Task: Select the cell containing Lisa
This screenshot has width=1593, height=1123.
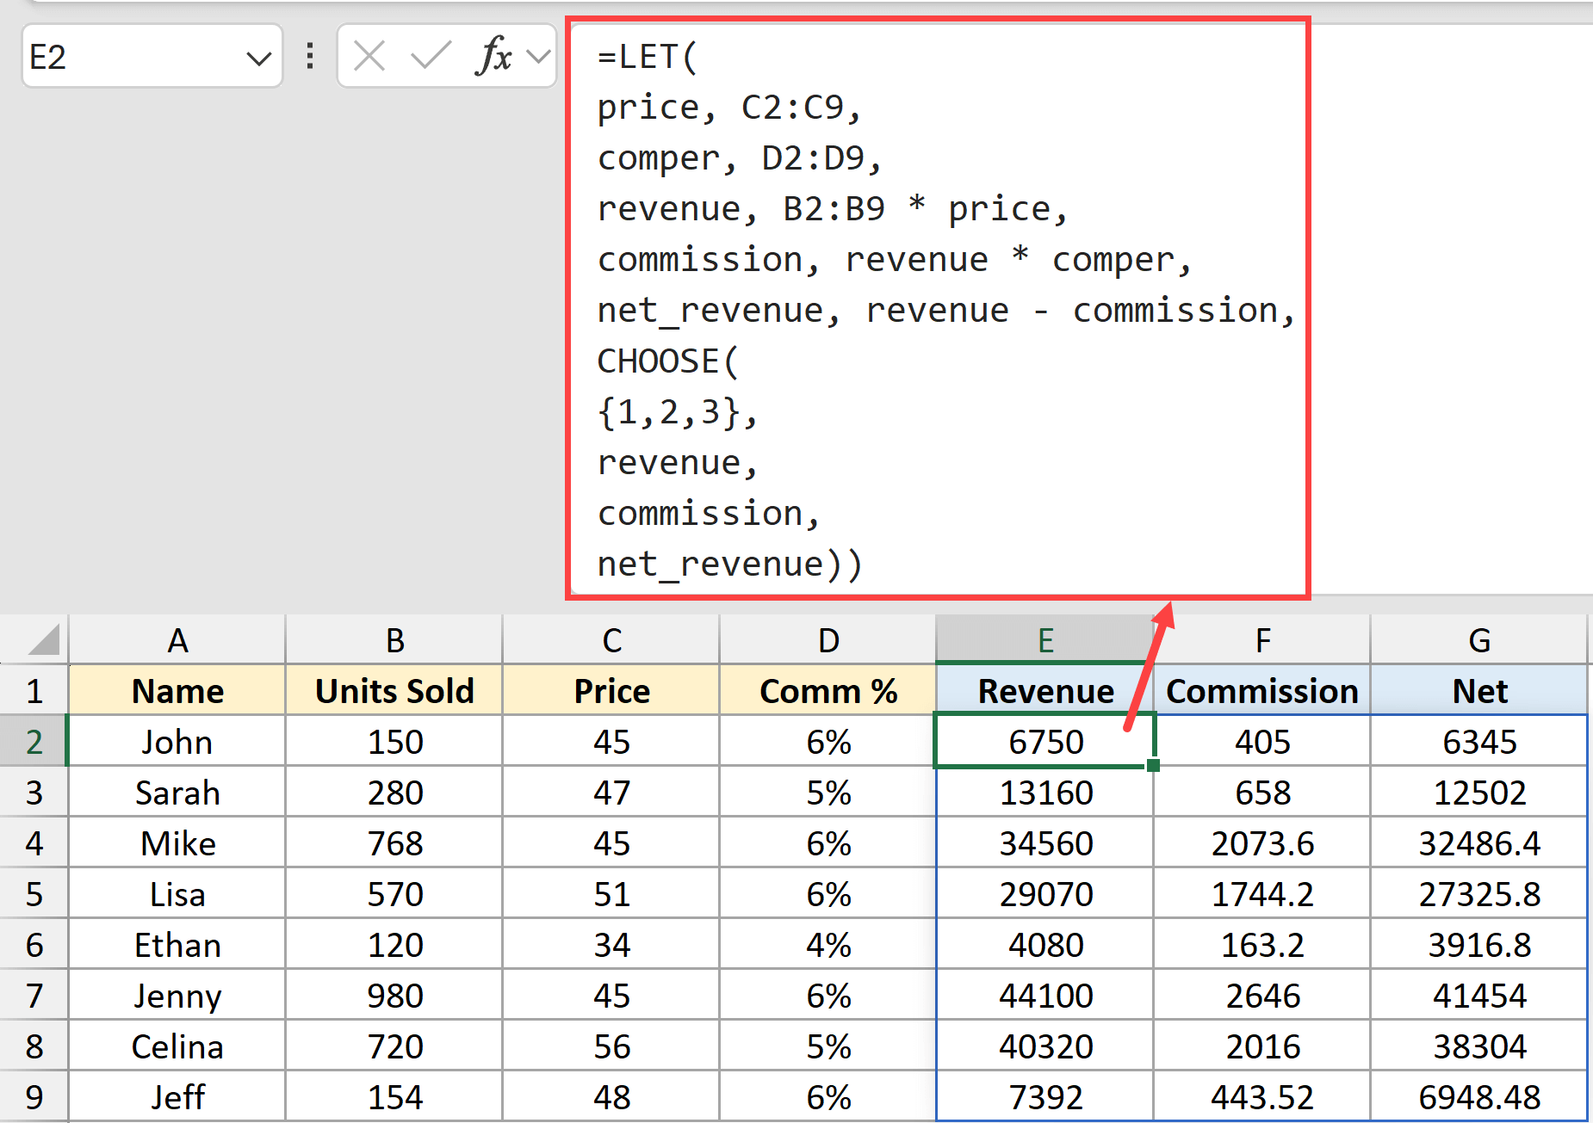Action: click(x=177, y=893)
